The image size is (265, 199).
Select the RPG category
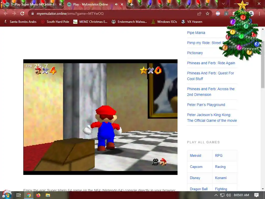click(219, 155)
